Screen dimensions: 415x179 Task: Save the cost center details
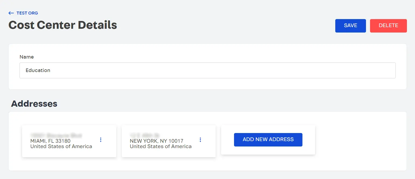pos(350,26)
